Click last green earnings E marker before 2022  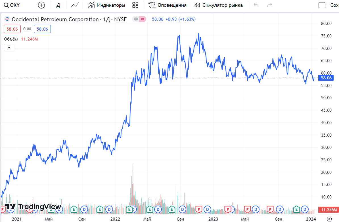(99, 209)
